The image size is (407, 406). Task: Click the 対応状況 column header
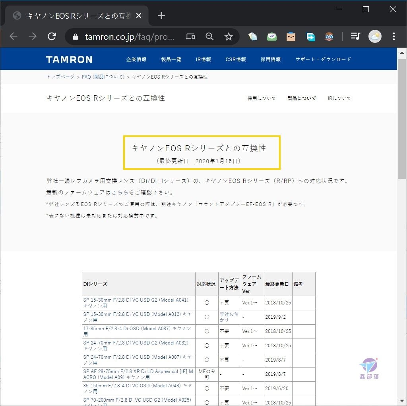click(x=207, y=284)
